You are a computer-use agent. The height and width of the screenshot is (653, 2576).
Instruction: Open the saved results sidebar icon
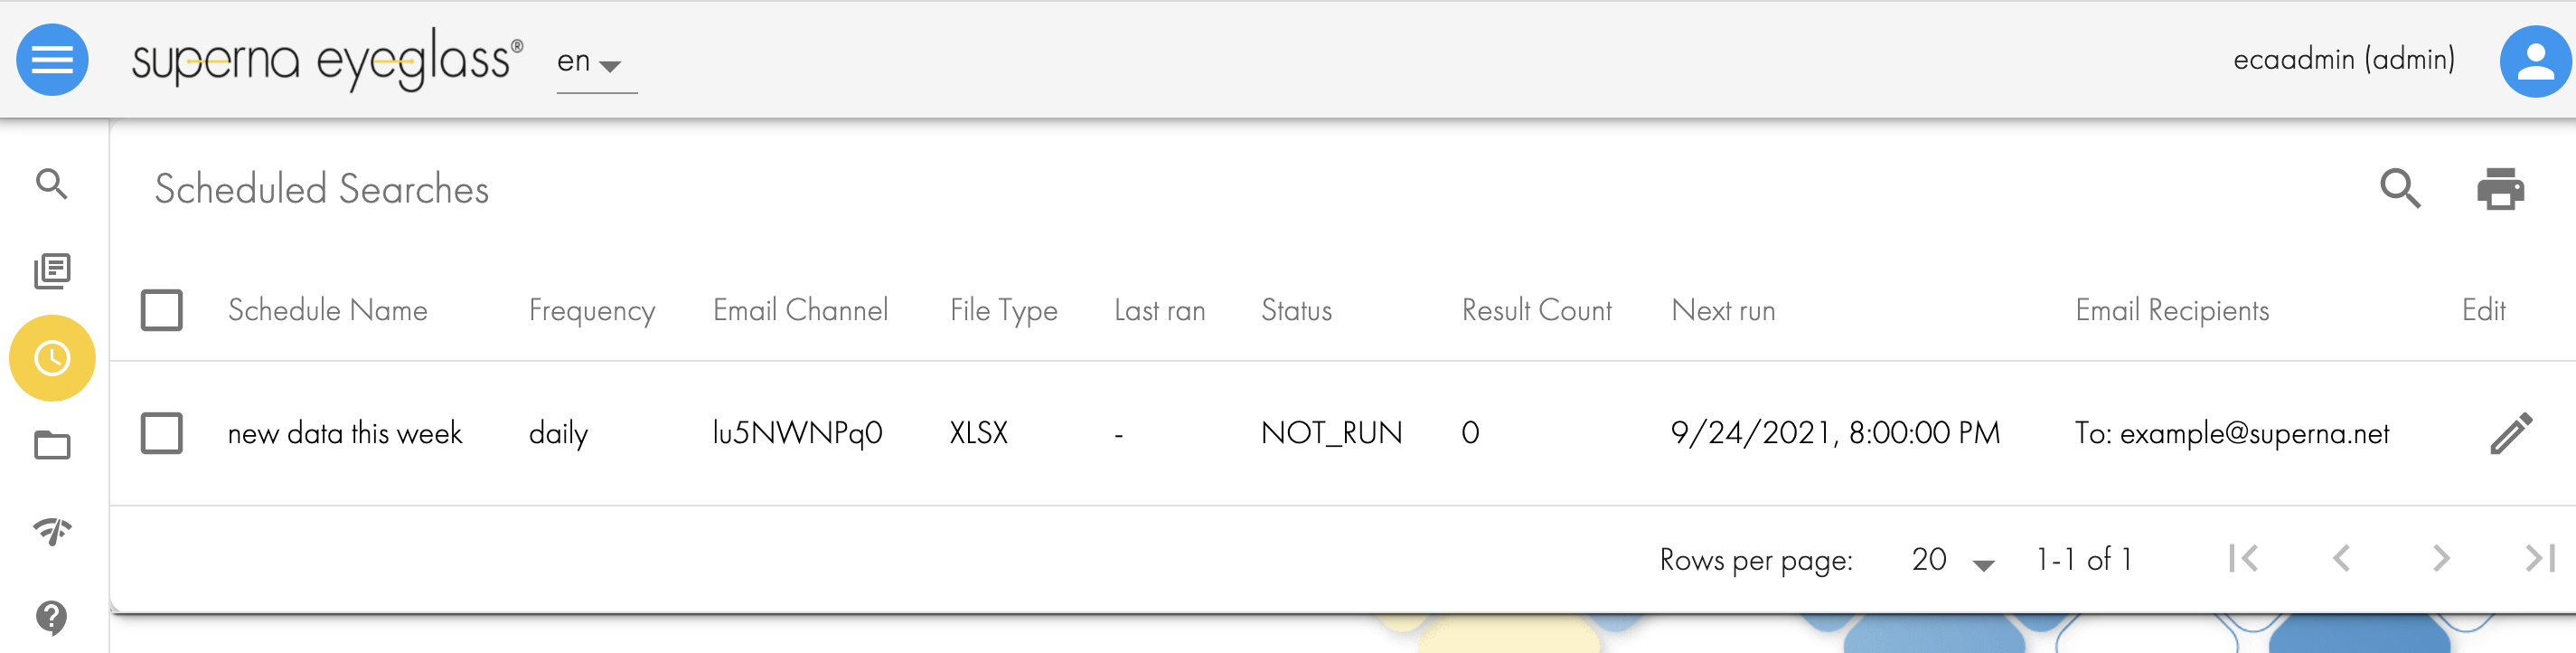click(52, 271)
